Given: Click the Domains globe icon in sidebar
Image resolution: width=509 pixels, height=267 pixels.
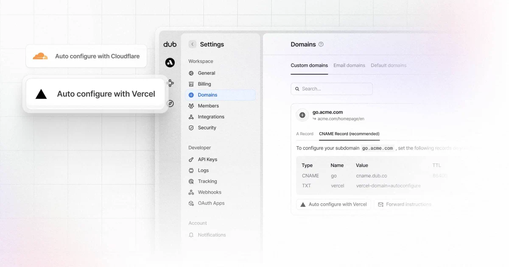Looking at the screenshot, I should tap(191, 95).
